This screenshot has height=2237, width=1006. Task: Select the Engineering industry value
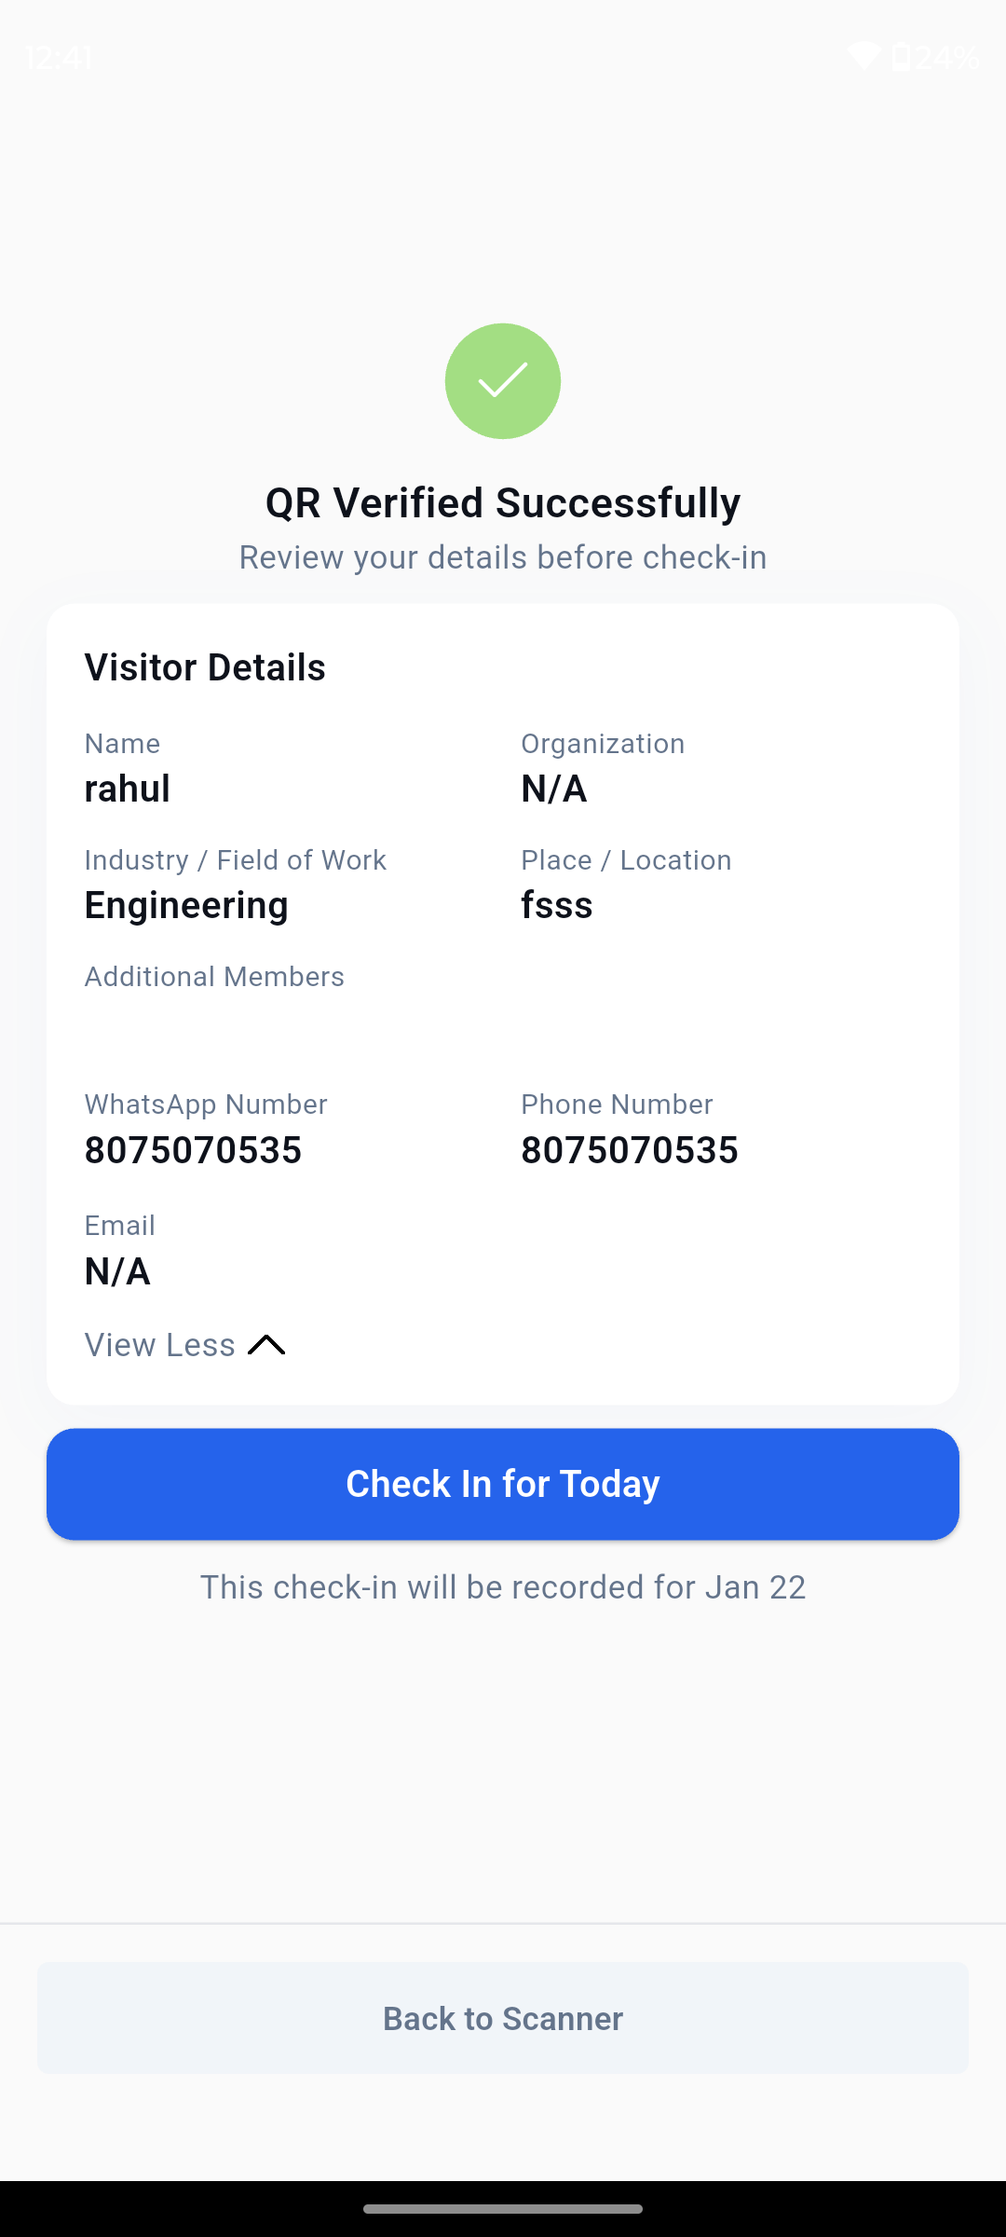point(186,905)
